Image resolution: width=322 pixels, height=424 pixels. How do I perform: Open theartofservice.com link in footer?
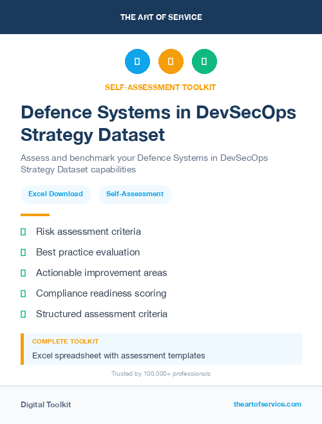click(267, 404)
